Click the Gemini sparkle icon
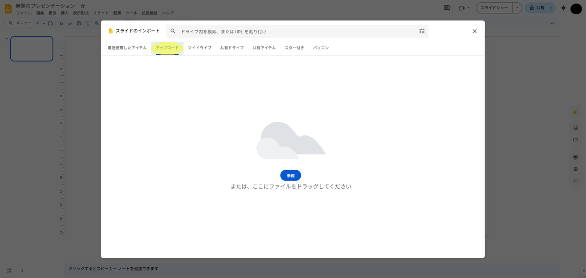Image resolution: width=586 pixels, height=278 pixels. (x=563, y=8)
